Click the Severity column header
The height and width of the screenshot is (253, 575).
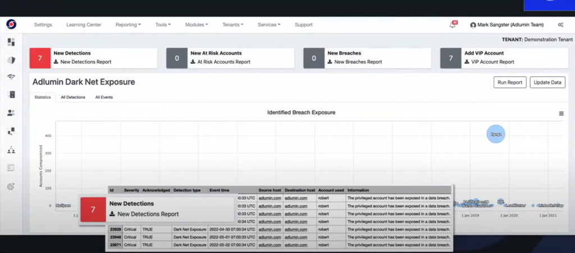131,190
